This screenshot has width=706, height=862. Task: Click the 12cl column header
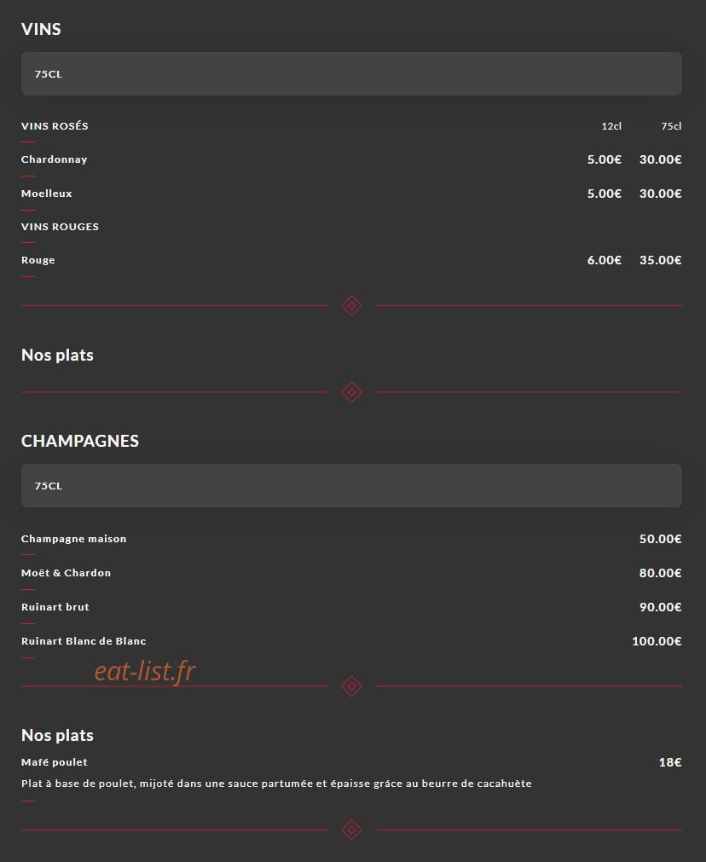pos(611,126)
